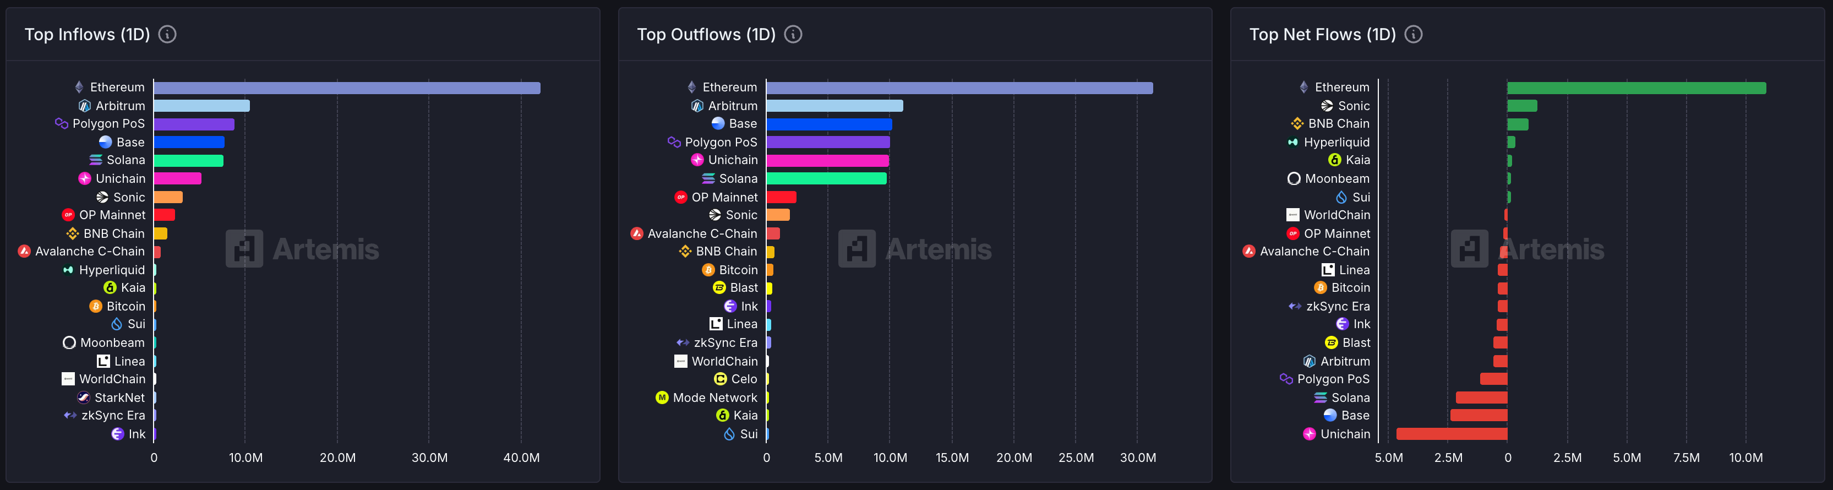Click the red Polygon PoS bar in Net Flows
1833x490 pixels.
[x=1493, y=379]
